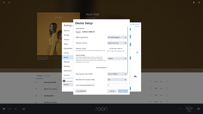Open the device gears settings icon
The image size is (203, 114).
[135, 76]
